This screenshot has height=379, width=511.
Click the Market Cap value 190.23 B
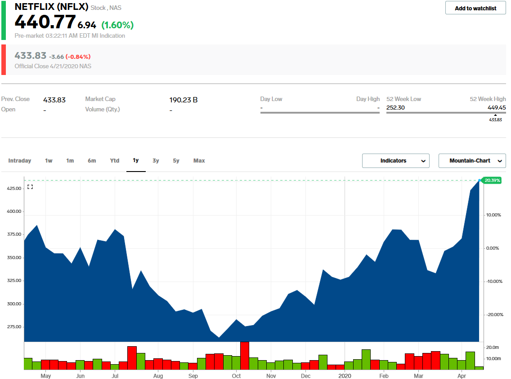click(184, 100)
